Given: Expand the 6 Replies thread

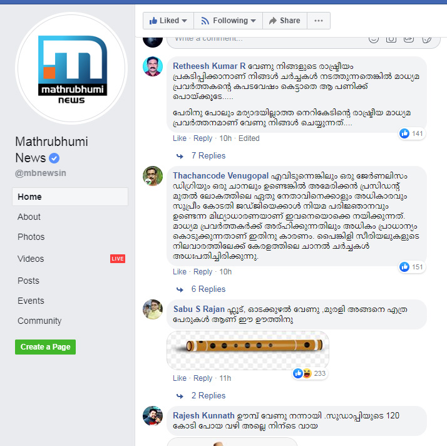Looking at the screenshot, I should (208, 289).
